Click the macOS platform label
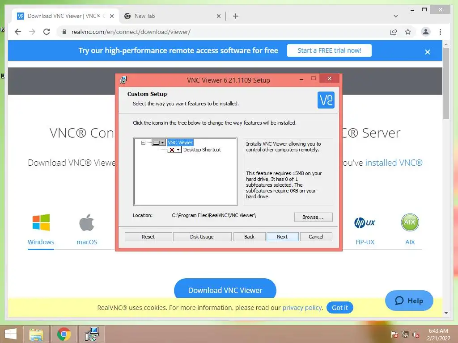 pos(87,242)
